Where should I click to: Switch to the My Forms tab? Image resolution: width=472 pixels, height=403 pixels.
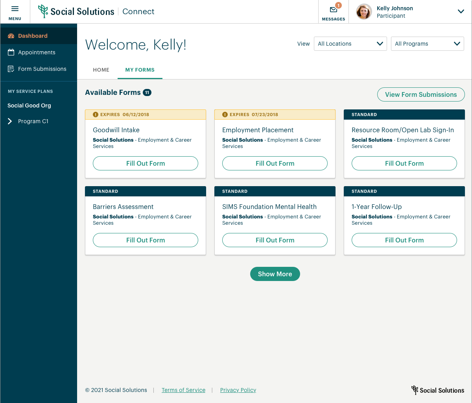tap(140, 70)
